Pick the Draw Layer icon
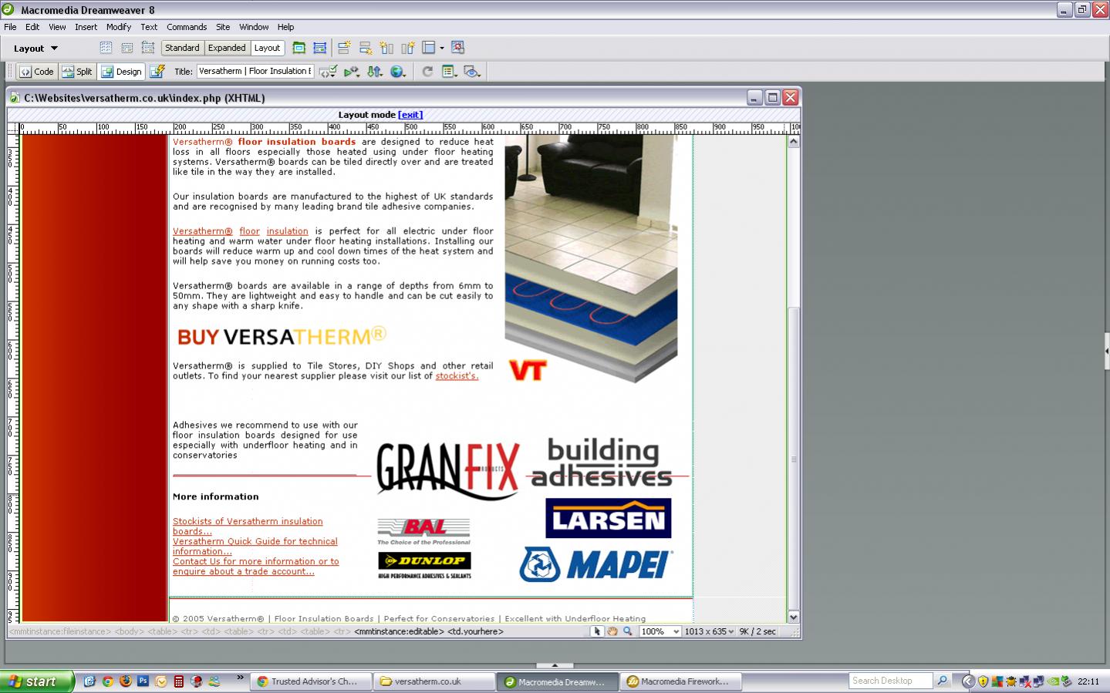The height and width of the screenshot is (693, 1110). pos(148,48)
